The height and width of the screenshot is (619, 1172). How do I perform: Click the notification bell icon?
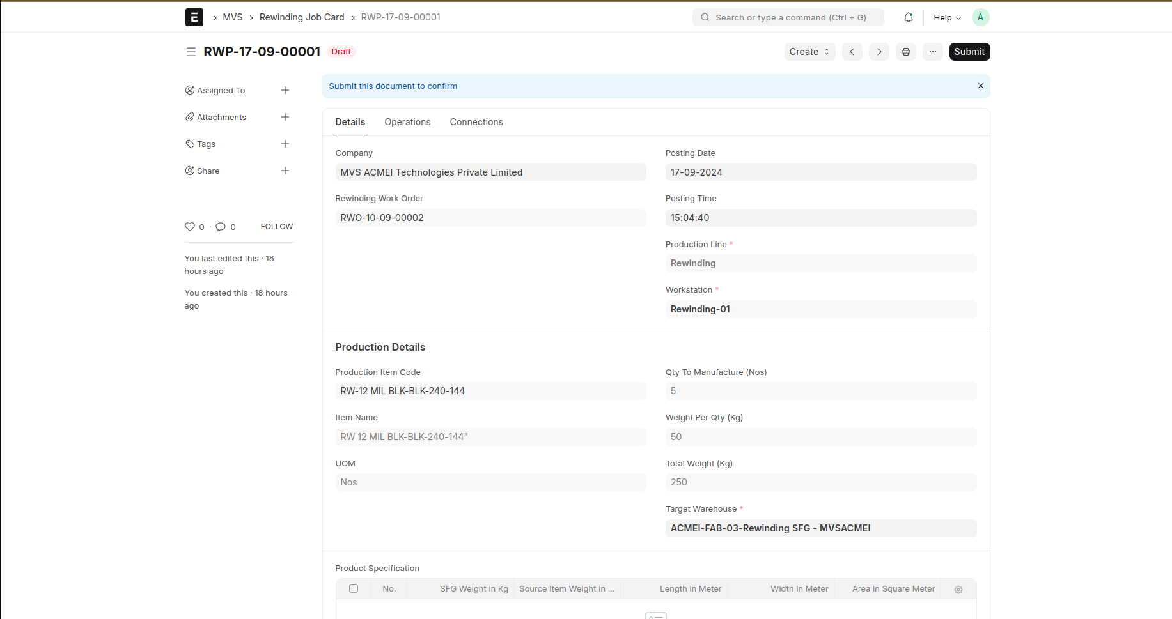(x=908, y=17)
